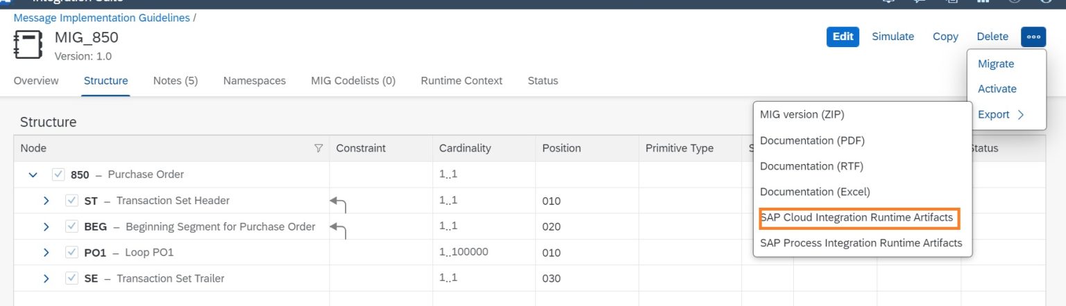Click the Simulate button
Viewport: 1066px width, 306px height.
click(892, 37)
